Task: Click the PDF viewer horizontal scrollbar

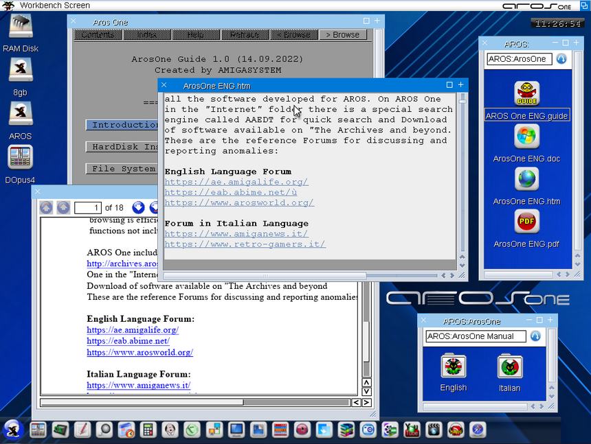Action: point(142,403)
